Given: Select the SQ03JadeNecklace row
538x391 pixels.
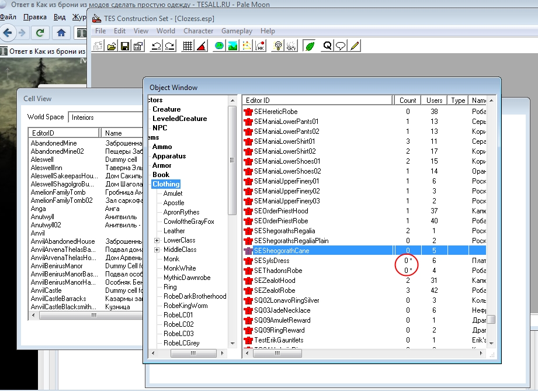Looking at the screenshot, I should [x=365, y=311].
